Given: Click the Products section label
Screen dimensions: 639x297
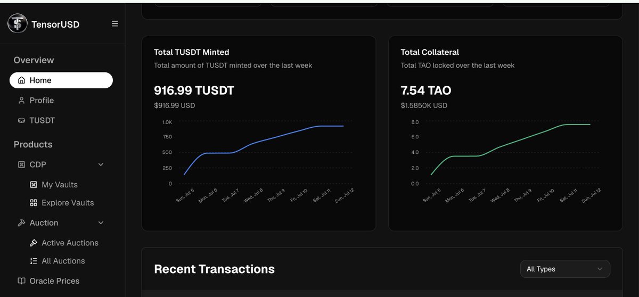Looking at the screenshot, I should (33, 144).
